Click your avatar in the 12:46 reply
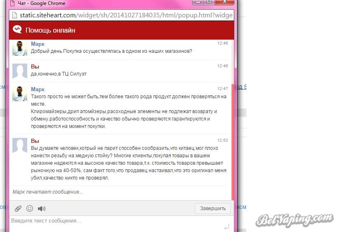This screenshot has width=338, height=232. [20, 71]
